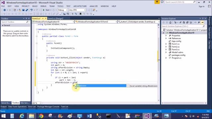Open the FILE menu
The width and height of the screenshot is (212, 119).
pyautogui.click(x=3, y=6)
